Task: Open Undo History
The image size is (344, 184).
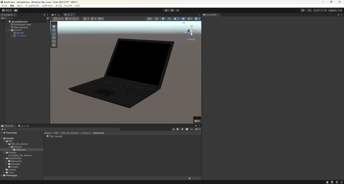Action: [303, 10]
